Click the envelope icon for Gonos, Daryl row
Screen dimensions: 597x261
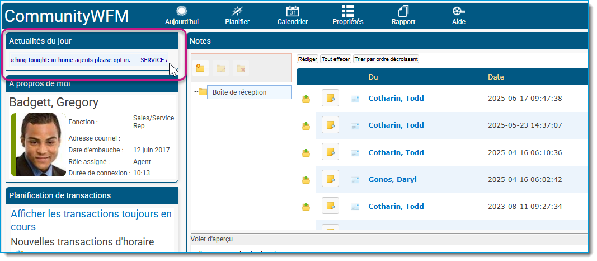(x=355, y=179)
